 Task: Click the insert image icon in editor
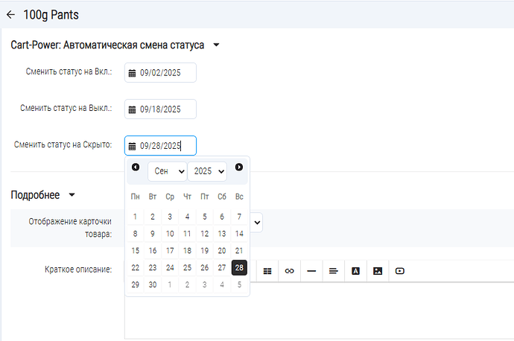(378, 271)
